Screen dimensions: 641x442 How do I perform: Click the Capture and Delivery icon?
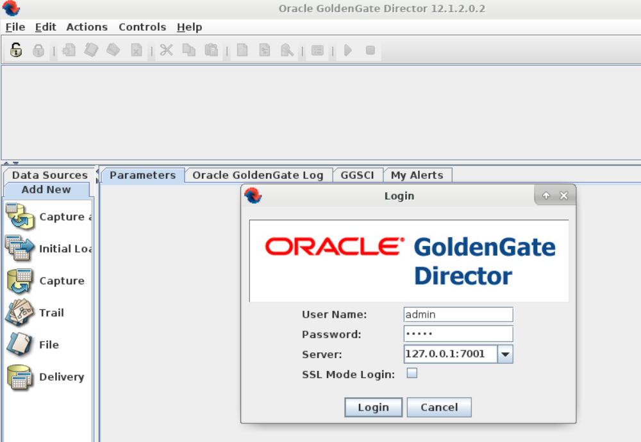20,216
